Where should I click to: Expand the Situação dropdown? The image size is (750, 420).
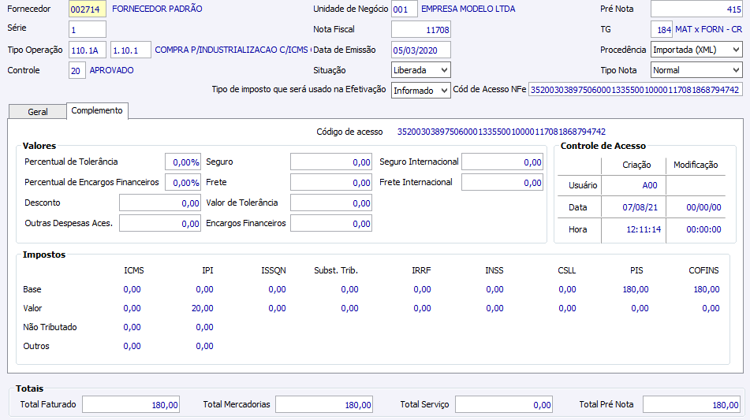421,70
